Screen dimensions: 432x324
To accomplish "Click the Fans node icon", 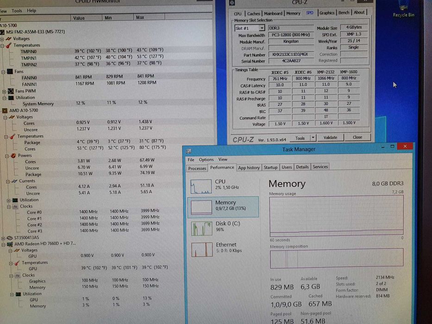I will (x=10, y=72).
